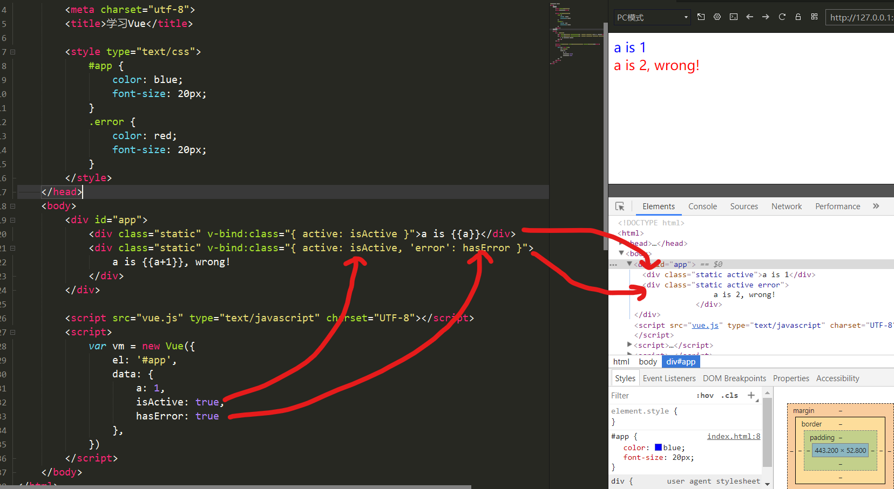Viewport: 894px width, 489px height.
Task: Go back in the preview browser
Action: click(x=749, y=17)
